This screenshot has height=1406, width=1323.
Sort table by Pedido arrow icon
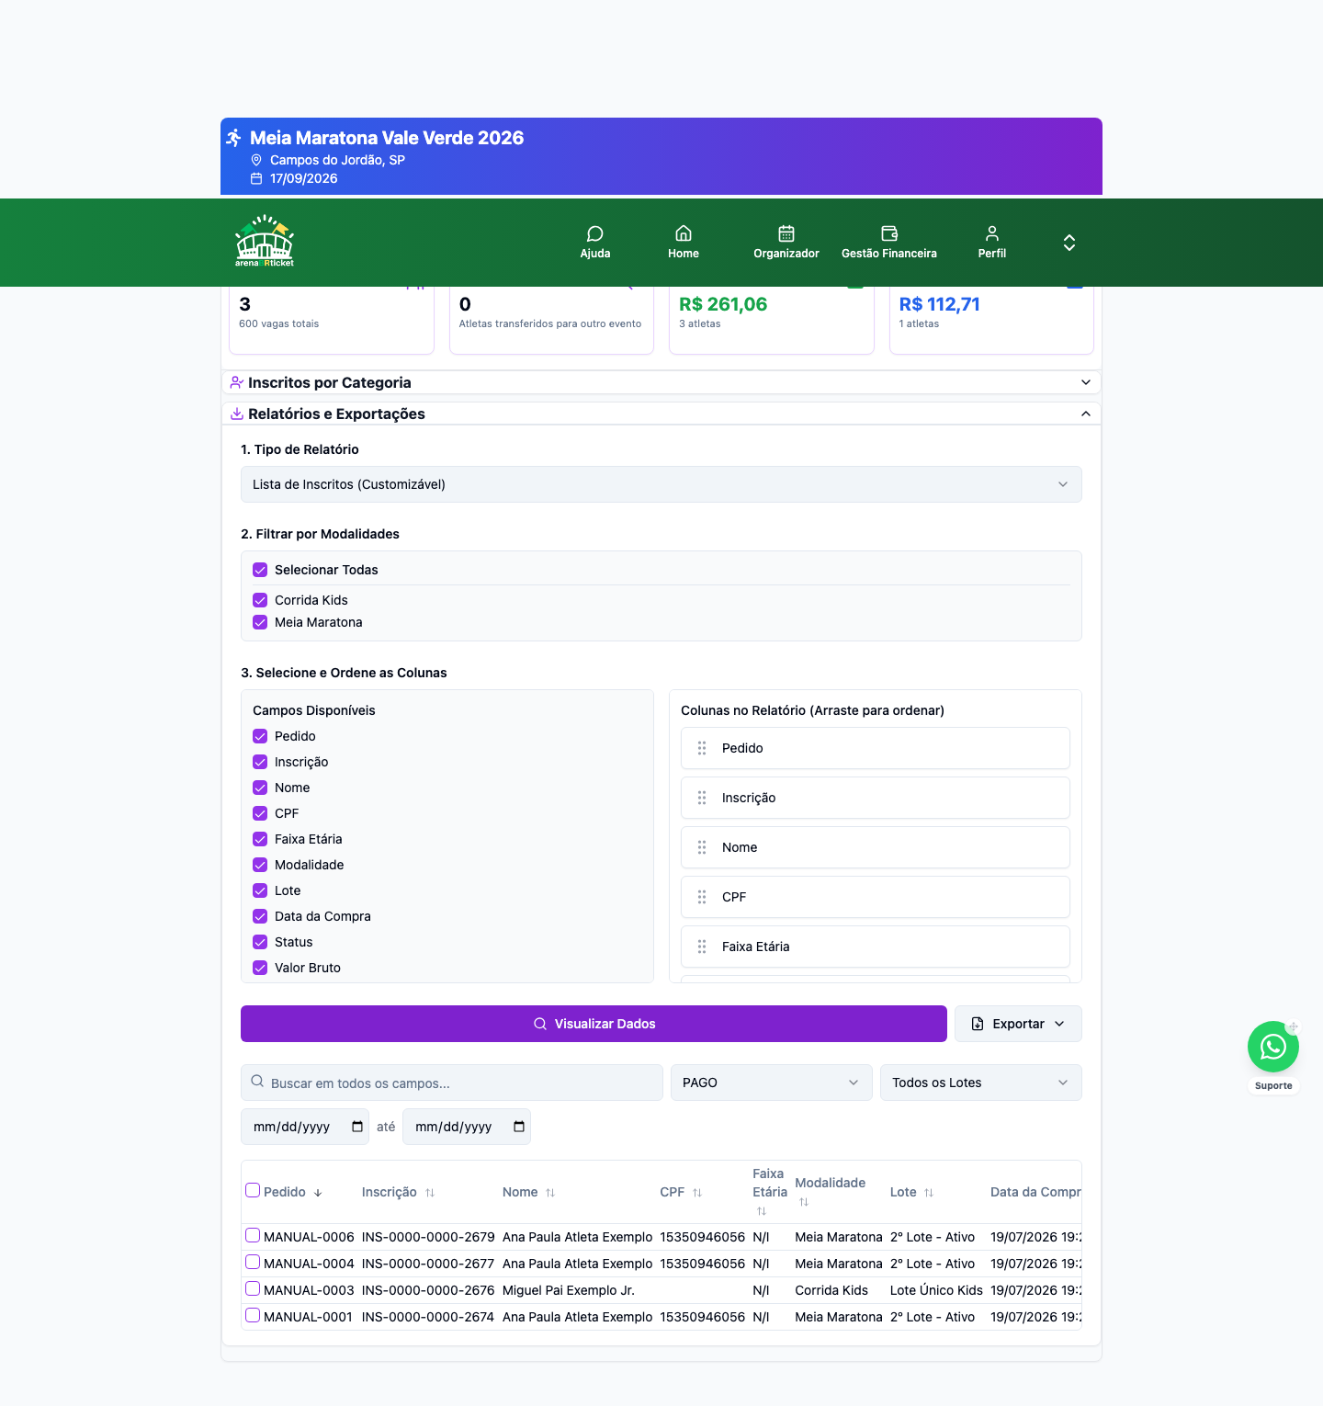(x=318, y=1193)
